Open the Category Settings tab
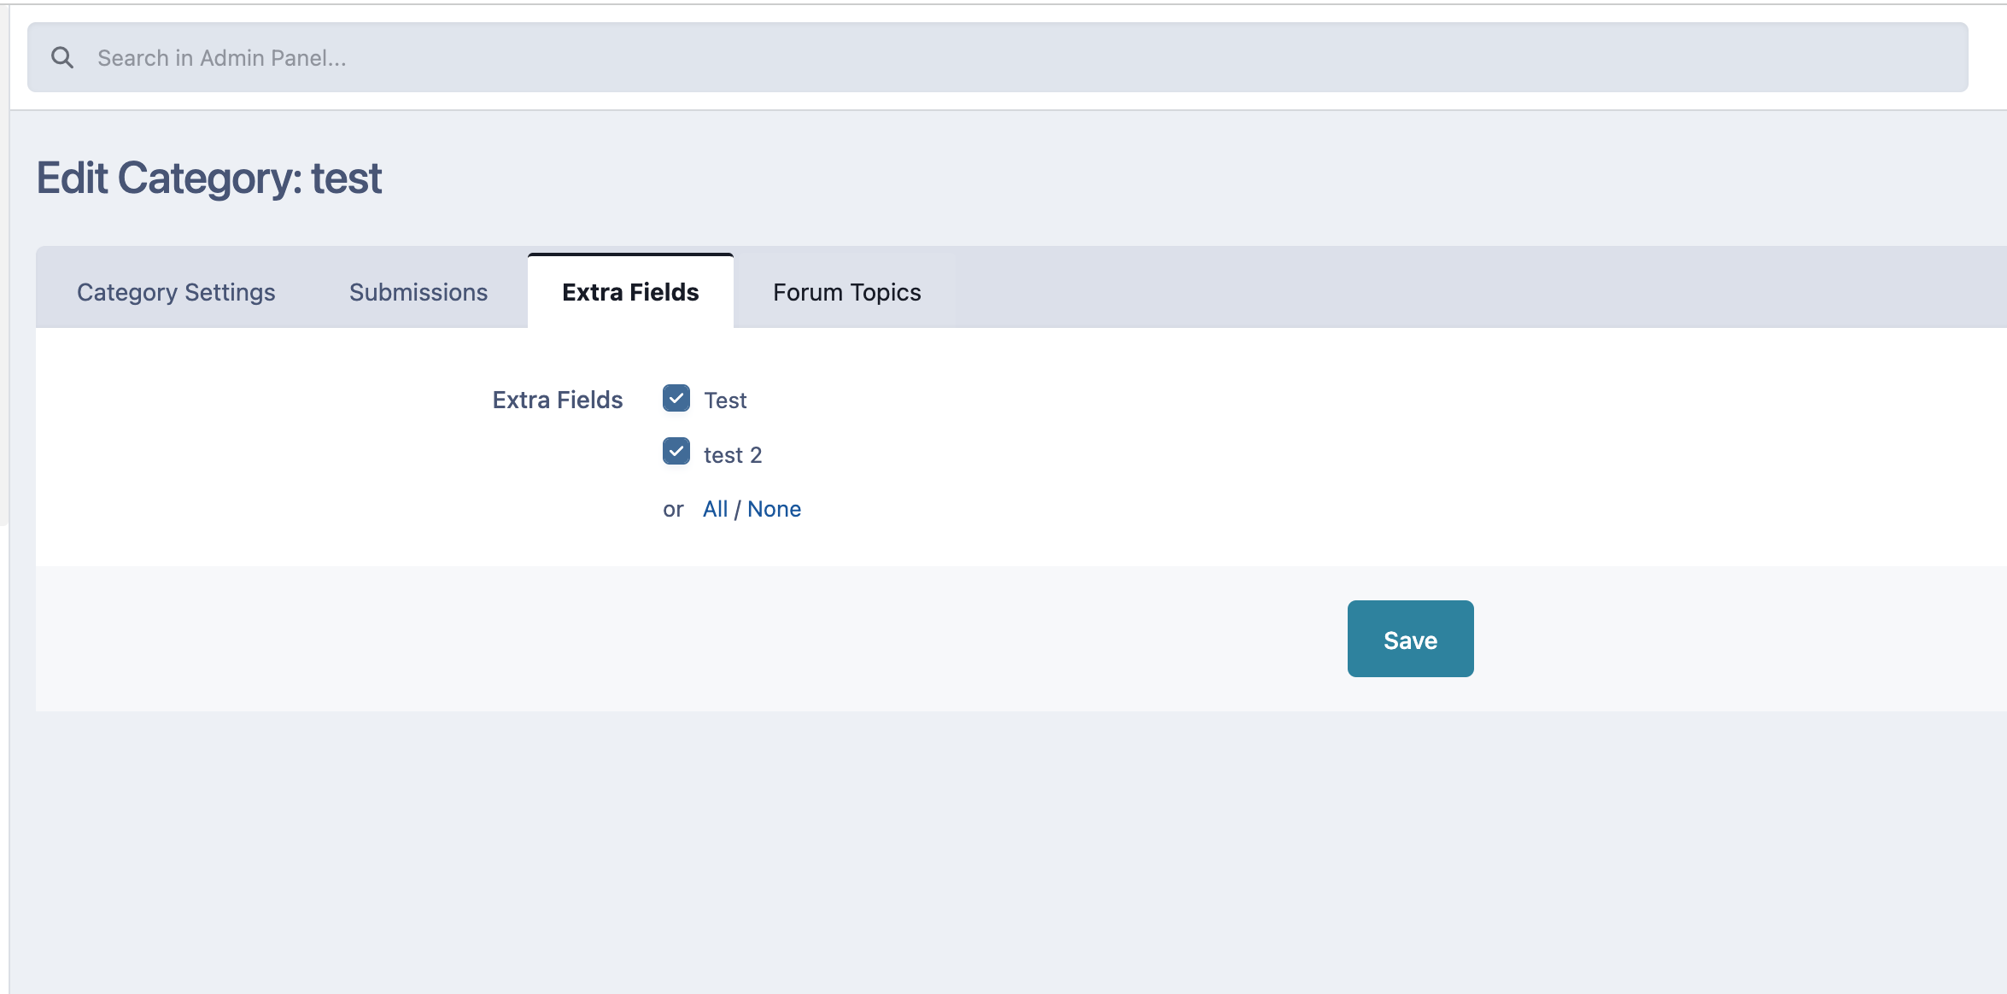The width and height of the screenshot is (2007, 994). pos(176,292)
